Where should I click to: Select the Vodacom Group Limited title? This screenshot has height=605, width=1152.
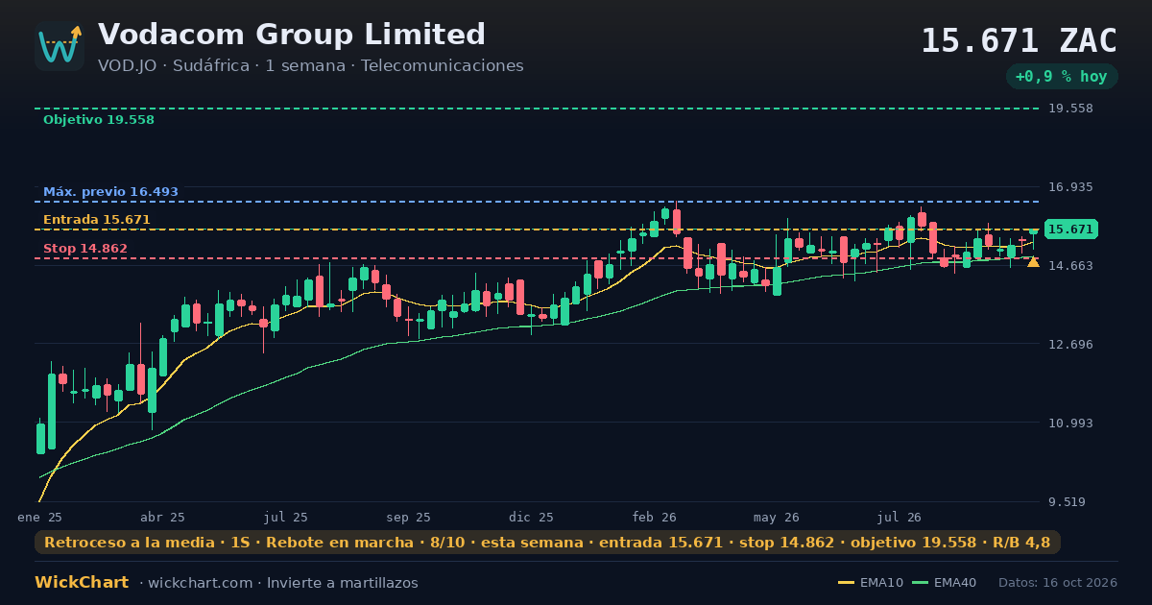(x=292, y=35)
